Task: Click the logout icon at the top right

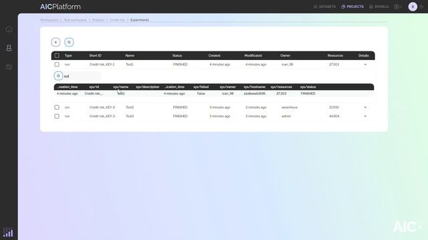Action: tap(422, 7)
